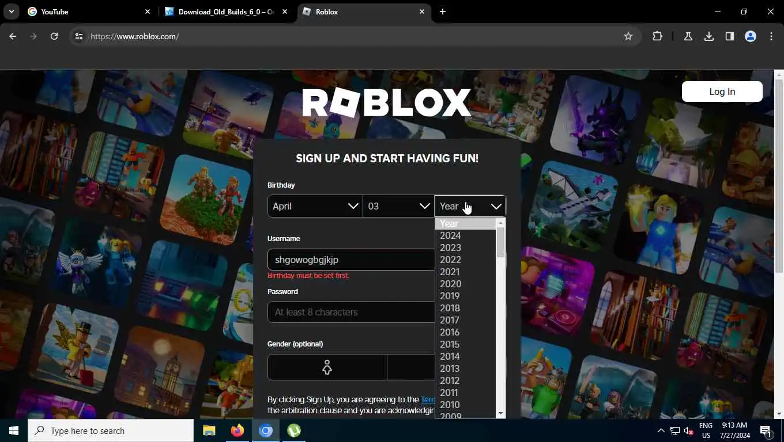View site information icon in address bar
The height and width of the screenshot is (442, 784).
79,36
